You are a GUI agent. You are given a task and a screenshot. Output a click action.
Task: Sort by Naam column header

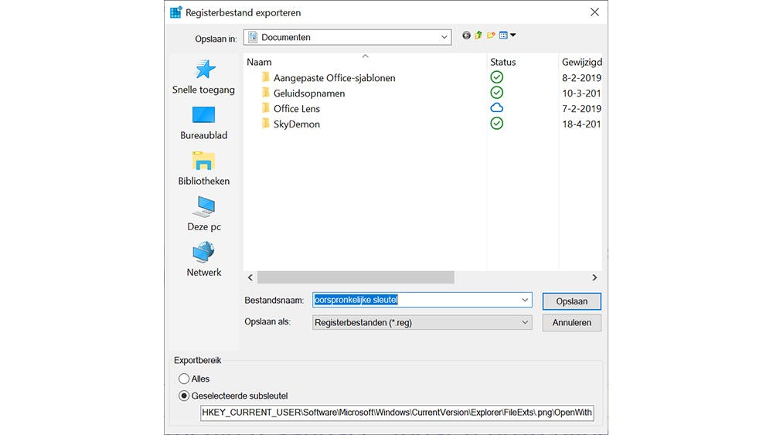pyautogui.click(x=259, y=62)
